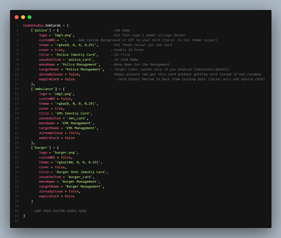Click the 'burger.png' string
The image size is (281, 238).
(65, 153)
